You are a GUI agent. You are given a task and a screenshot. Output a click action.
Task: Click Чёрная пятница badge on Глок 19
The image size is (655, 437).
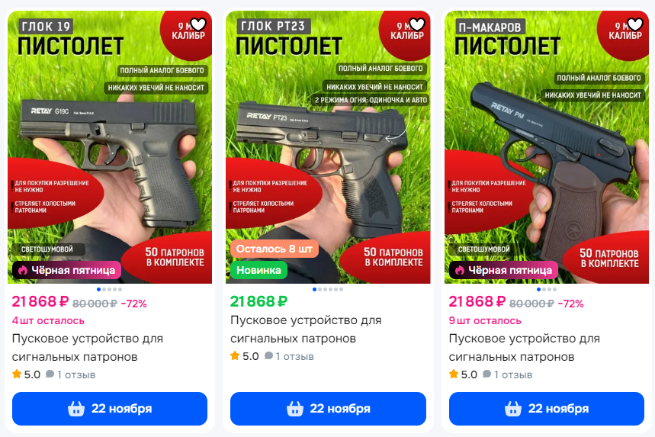[x=67, y=270]
